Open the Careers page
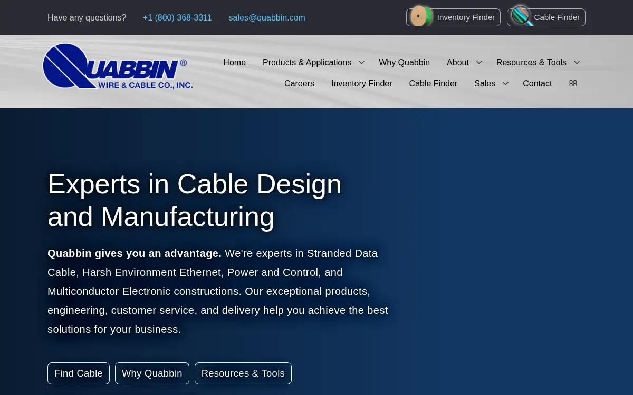This screenshot has height=395, width=633. click(x=299, y=83)
